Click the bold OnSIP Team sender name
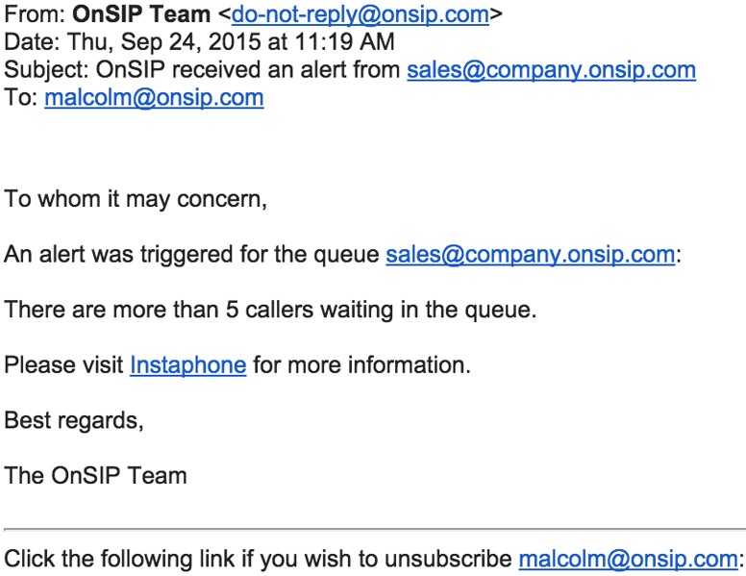746x576 pixels. coord(141,14)
